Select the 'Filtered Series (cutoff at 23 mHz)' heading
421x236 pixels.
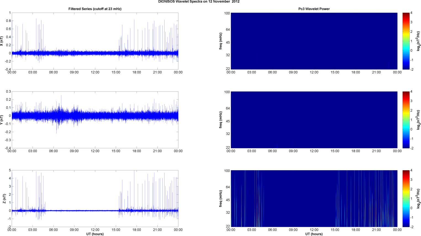95,9
